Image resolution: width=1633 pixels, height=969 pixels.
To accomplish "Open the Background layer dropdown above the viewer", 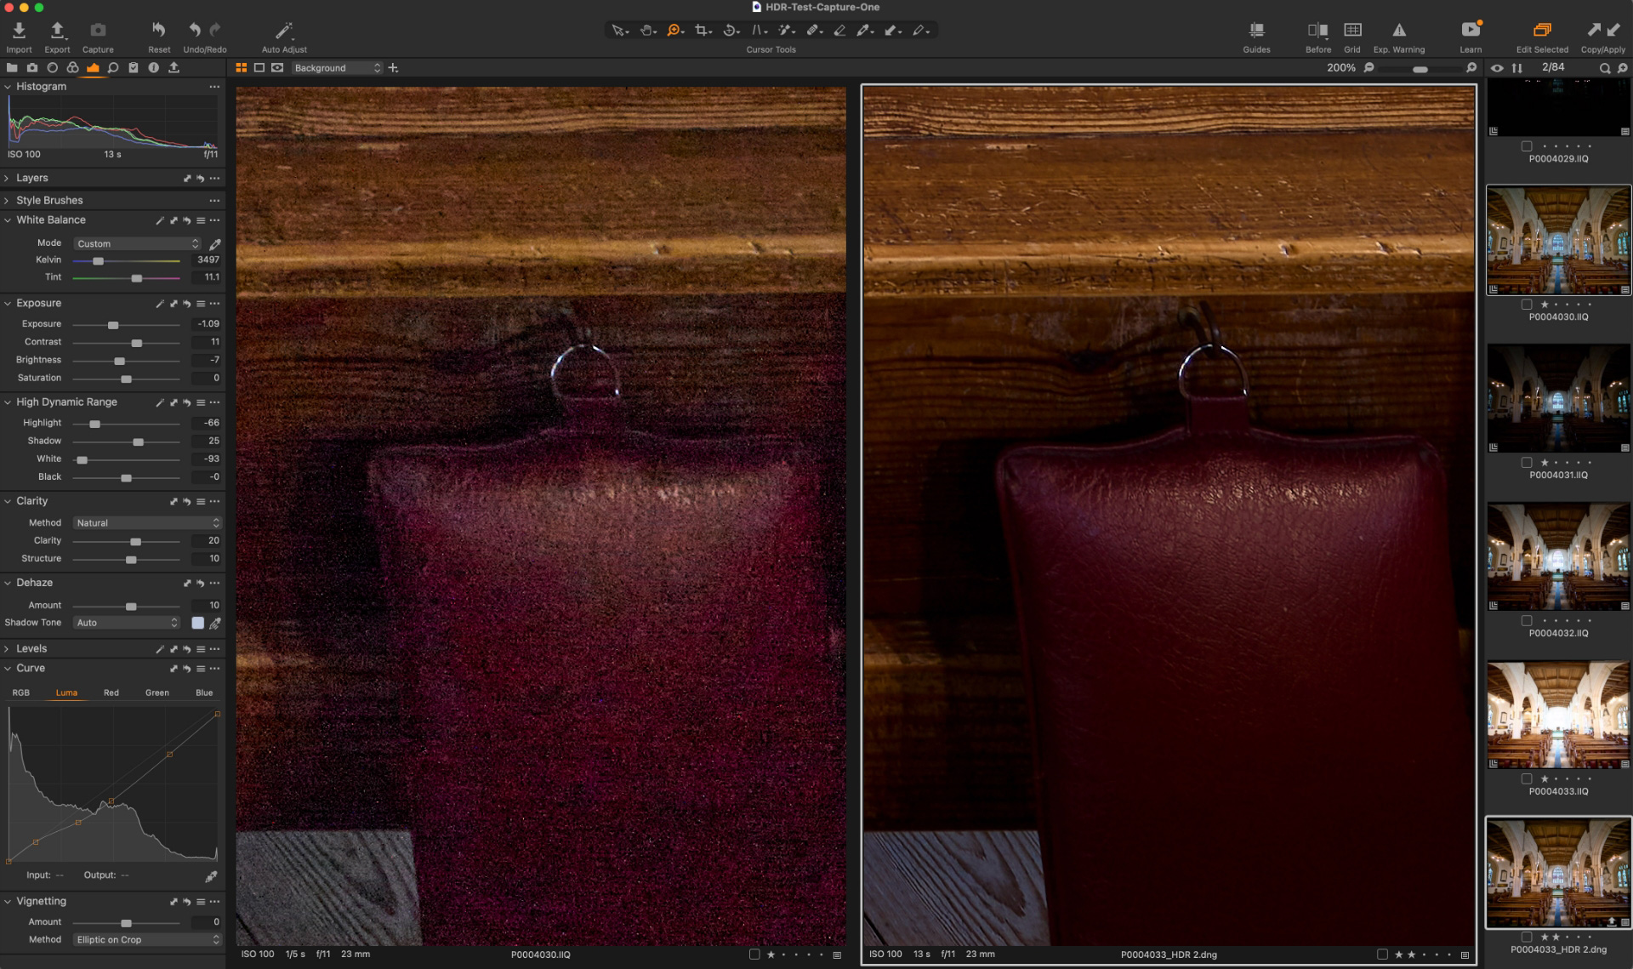I will (x=338, y=67).
